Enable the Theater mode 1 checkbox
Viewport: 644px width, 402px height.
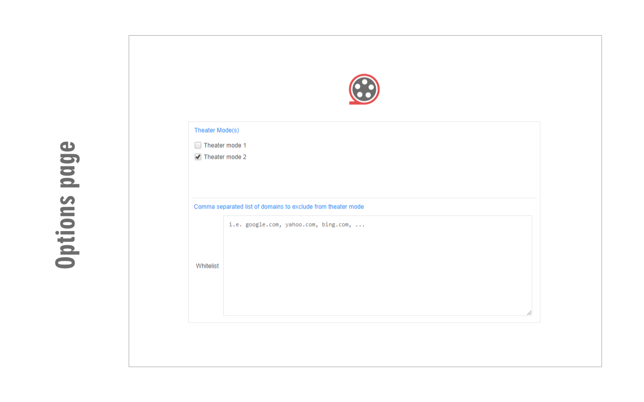point(198,145)
